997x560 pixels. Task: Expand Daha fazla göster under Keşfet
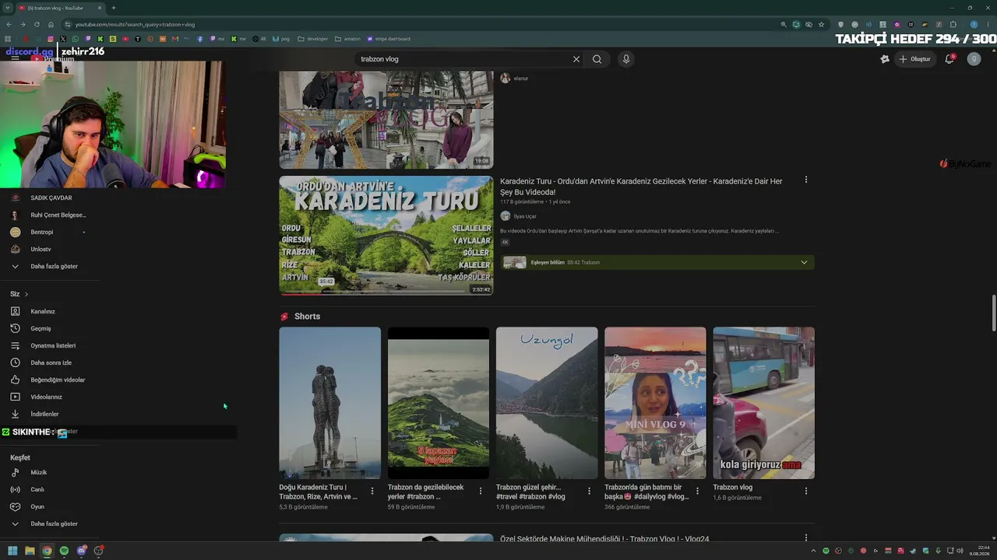point(54,523)
